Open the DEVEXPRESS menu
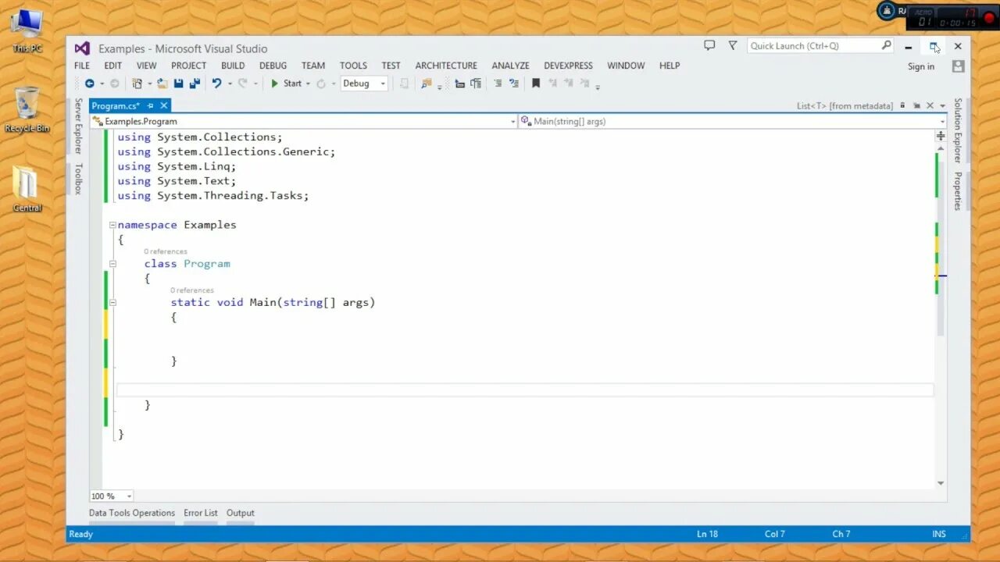 pyautogui.click(x=569, y=66)
